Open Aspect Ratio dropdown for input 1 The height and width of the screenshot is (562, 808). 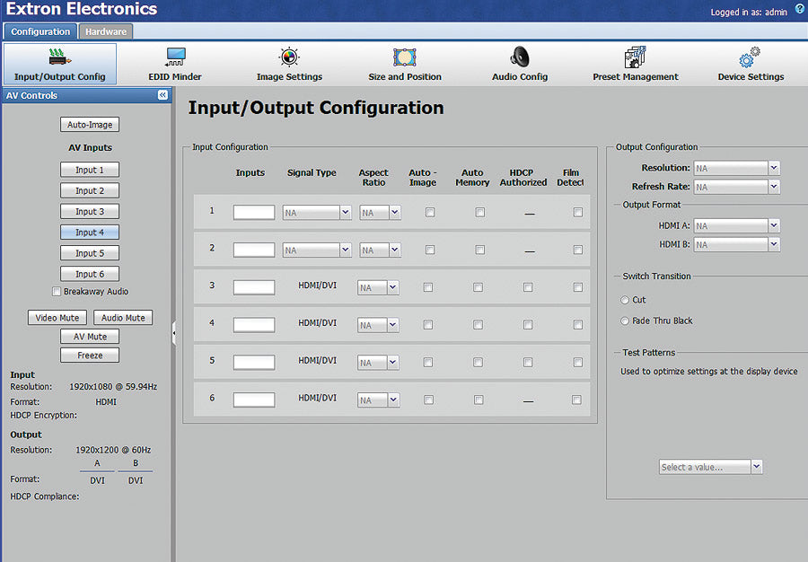pyautogui.click(x=381, y=212)
